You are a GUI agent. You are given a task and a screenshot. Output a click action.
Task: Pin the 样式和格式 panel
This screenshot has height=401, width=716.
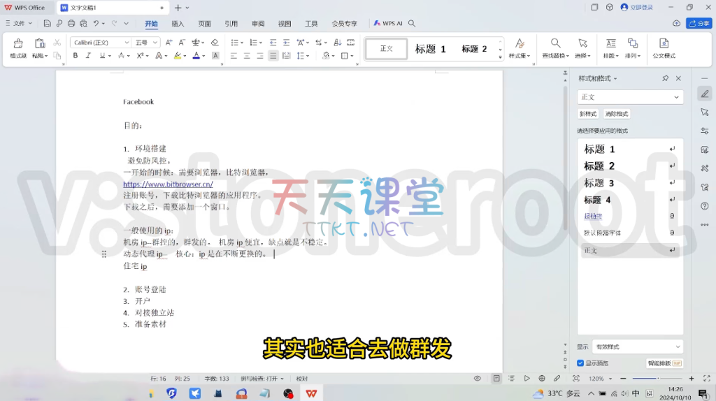(665, 79)
